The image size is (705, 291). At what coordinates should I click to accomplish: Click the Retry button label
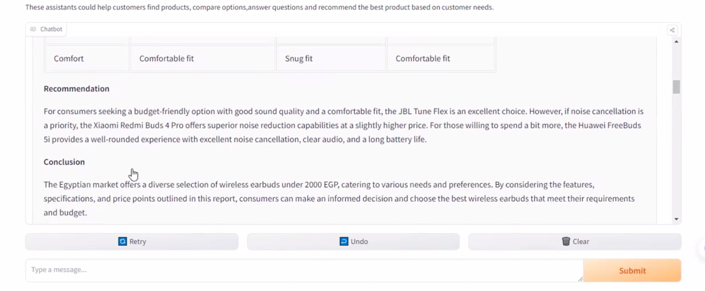point(138,242)
